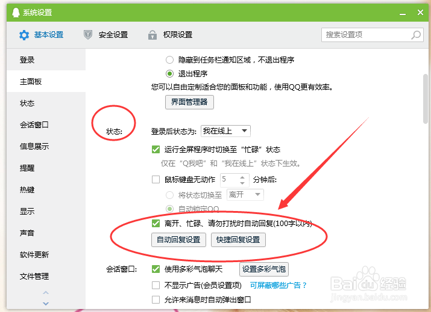
Task: Select the 退出程序 radio option
Action: [x=169, y=73]
